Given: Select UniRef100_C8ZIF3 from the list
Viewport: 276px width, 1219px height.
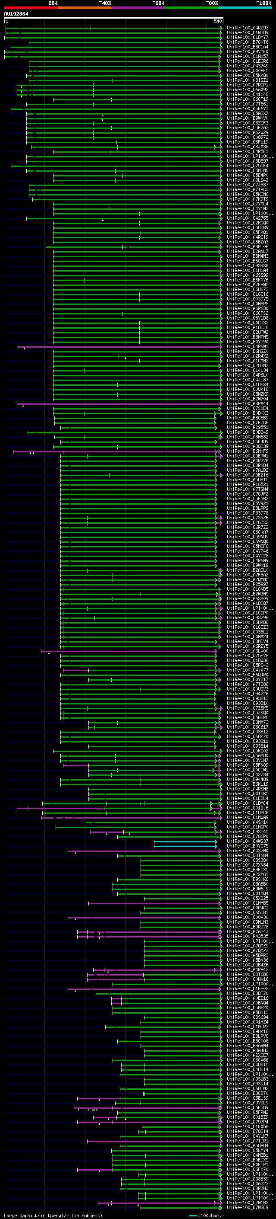Looking at the screenshot, I should pyautogui.click(x=248, y=123).
